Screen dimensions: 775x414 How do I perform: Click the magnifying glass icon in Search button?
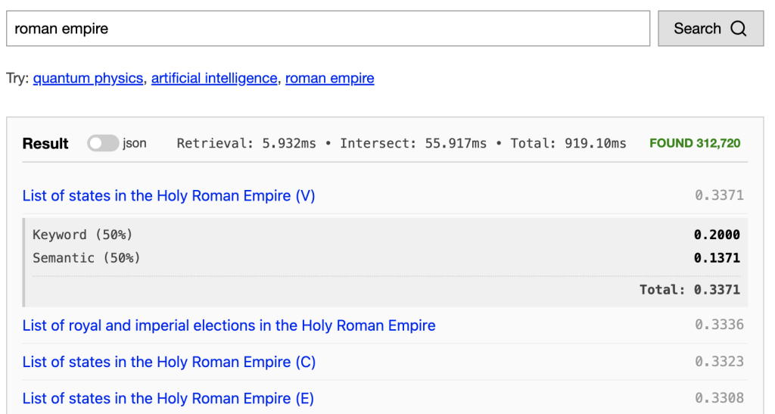[738, 29]
